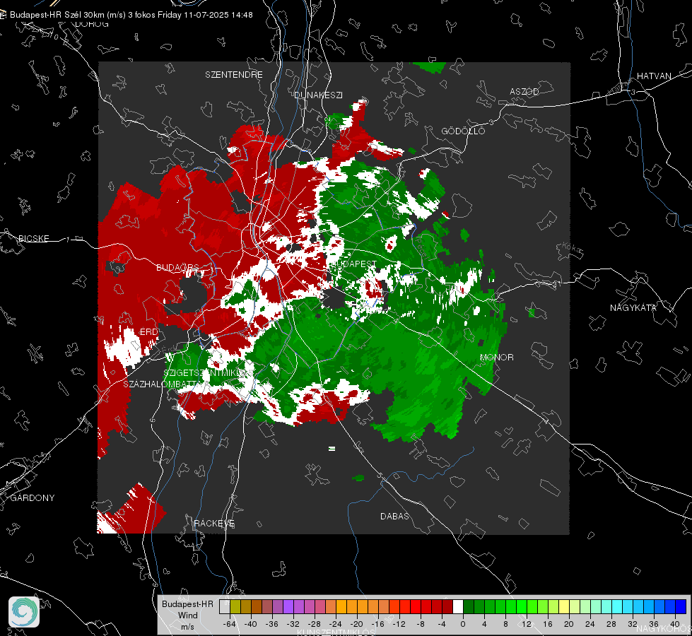Click the SZIGETSZENTMIKLÓS map label

click(x=207, y=373)
